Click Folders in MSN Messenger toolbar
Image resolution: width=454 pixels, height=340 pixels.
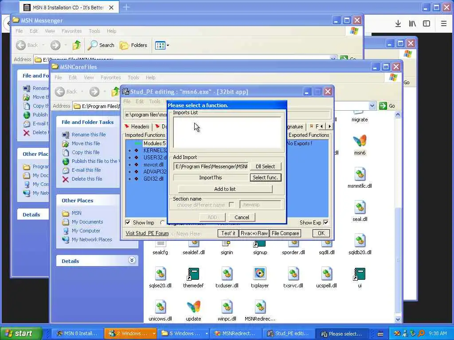[x=133, y=45]
